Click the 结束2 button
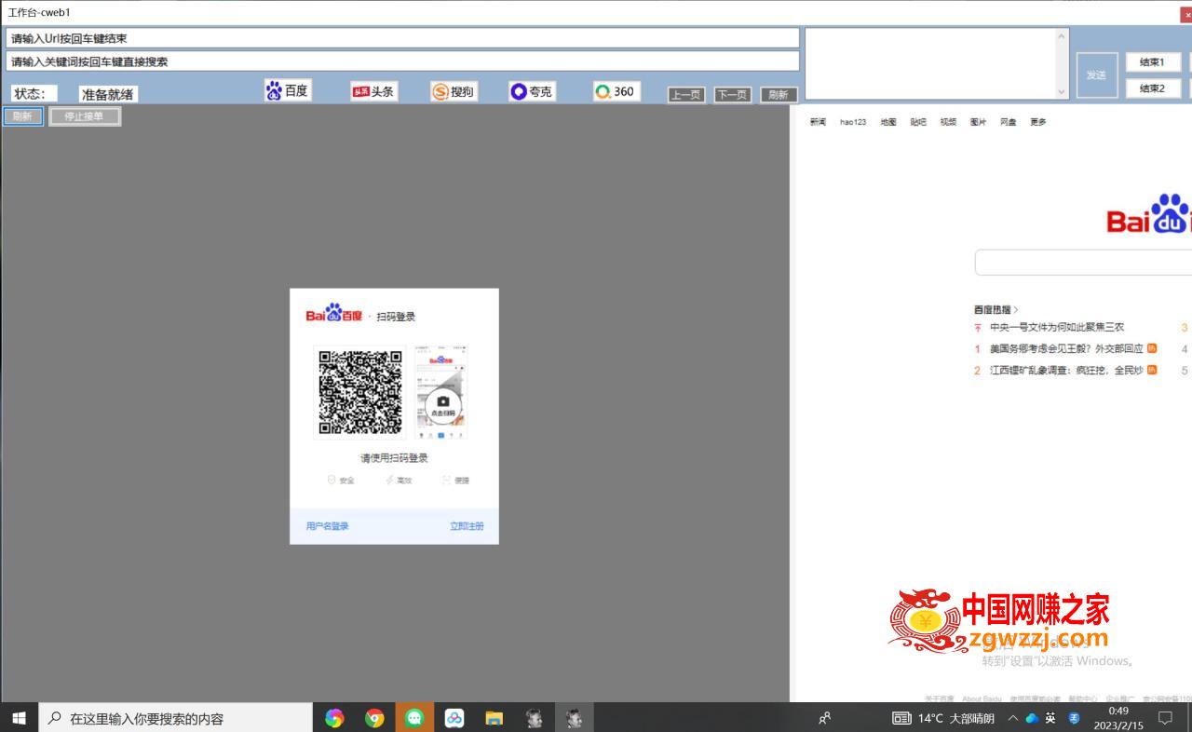The width and height of the screenshot is (1192, 732). pos(1153,88)
